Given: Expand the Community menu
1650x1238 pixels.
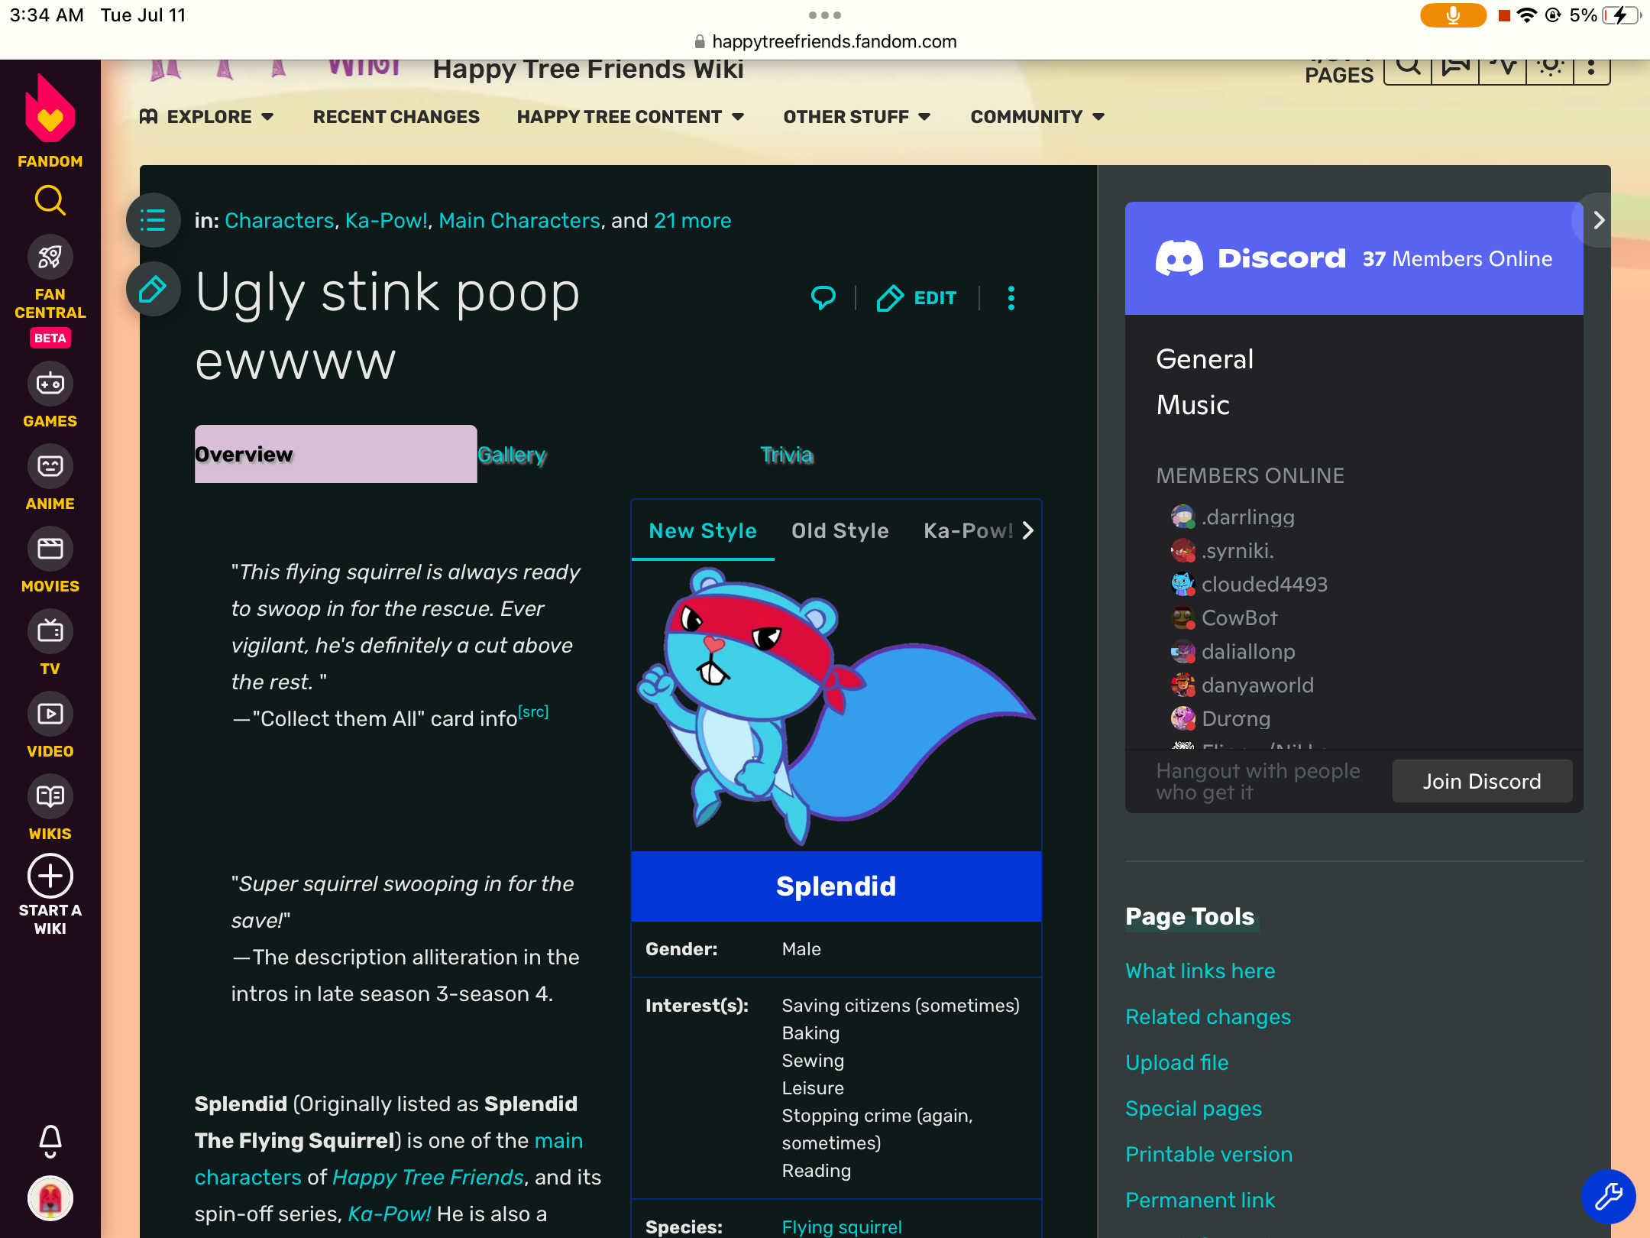Looking at the screenshot, I should pyautogui.click(x=1037, y=117).
